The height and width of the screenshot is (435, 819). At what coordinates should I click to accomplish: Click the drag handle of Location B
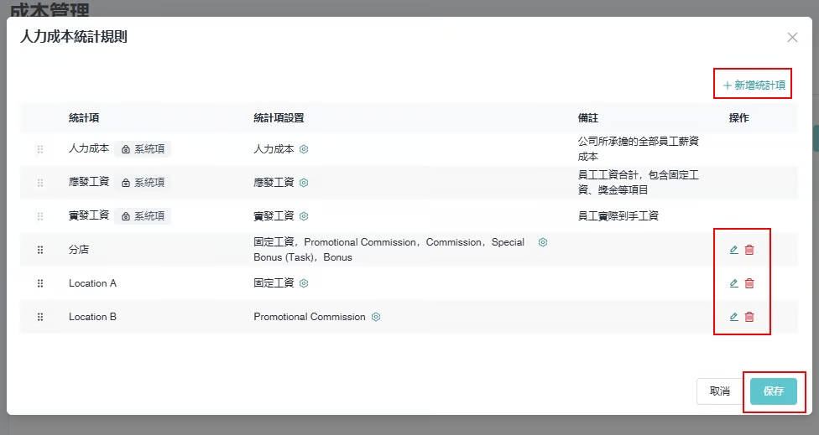39,317
